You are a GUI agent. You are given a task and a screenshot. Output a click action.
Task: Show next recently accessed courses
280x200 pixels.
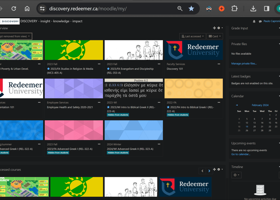tap(209, 171)
